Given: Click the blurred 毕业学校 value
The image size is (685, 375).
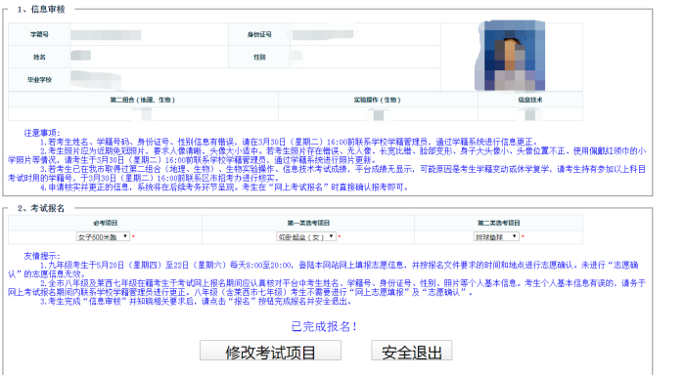Looking at the screenshot, I should pos(96,79).
